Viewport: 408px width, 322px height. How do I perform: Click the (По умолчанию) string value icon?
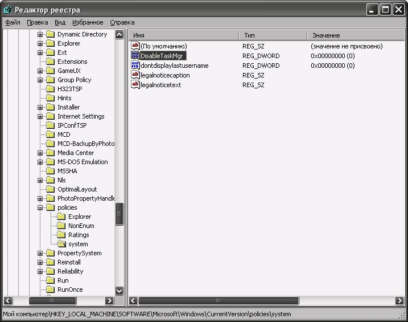tap(135, 46)
